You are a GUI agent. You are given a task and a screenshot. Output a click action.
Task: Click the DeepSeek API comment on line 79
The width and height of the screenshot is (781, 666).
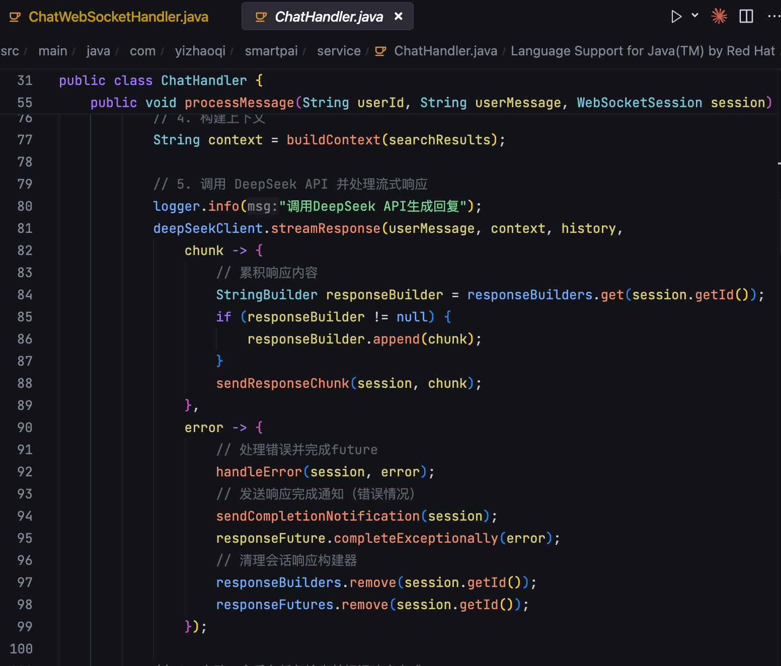(290, 184)
